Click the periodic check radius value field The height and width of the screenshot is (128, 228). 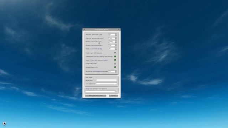tap(112, 42)
